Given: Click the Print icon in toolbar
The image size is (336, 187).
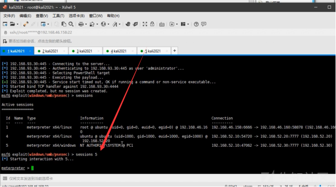Looking at the screenshot, I should [81, 24].
